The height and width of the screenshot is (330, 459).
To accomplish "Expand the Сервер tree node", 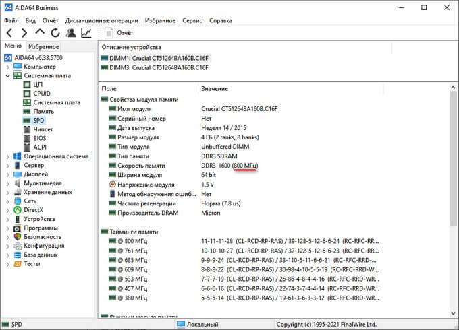I will pyautogui.click(x=7, y=166).
